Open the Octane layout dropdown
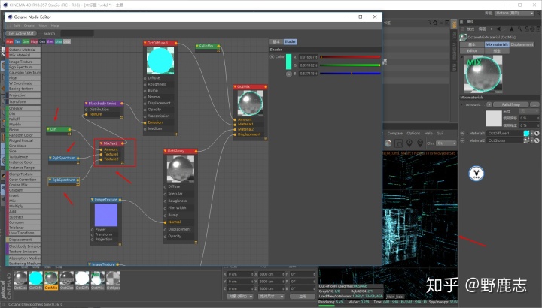Viewport: 542px width, 308px height. (515, 13)
